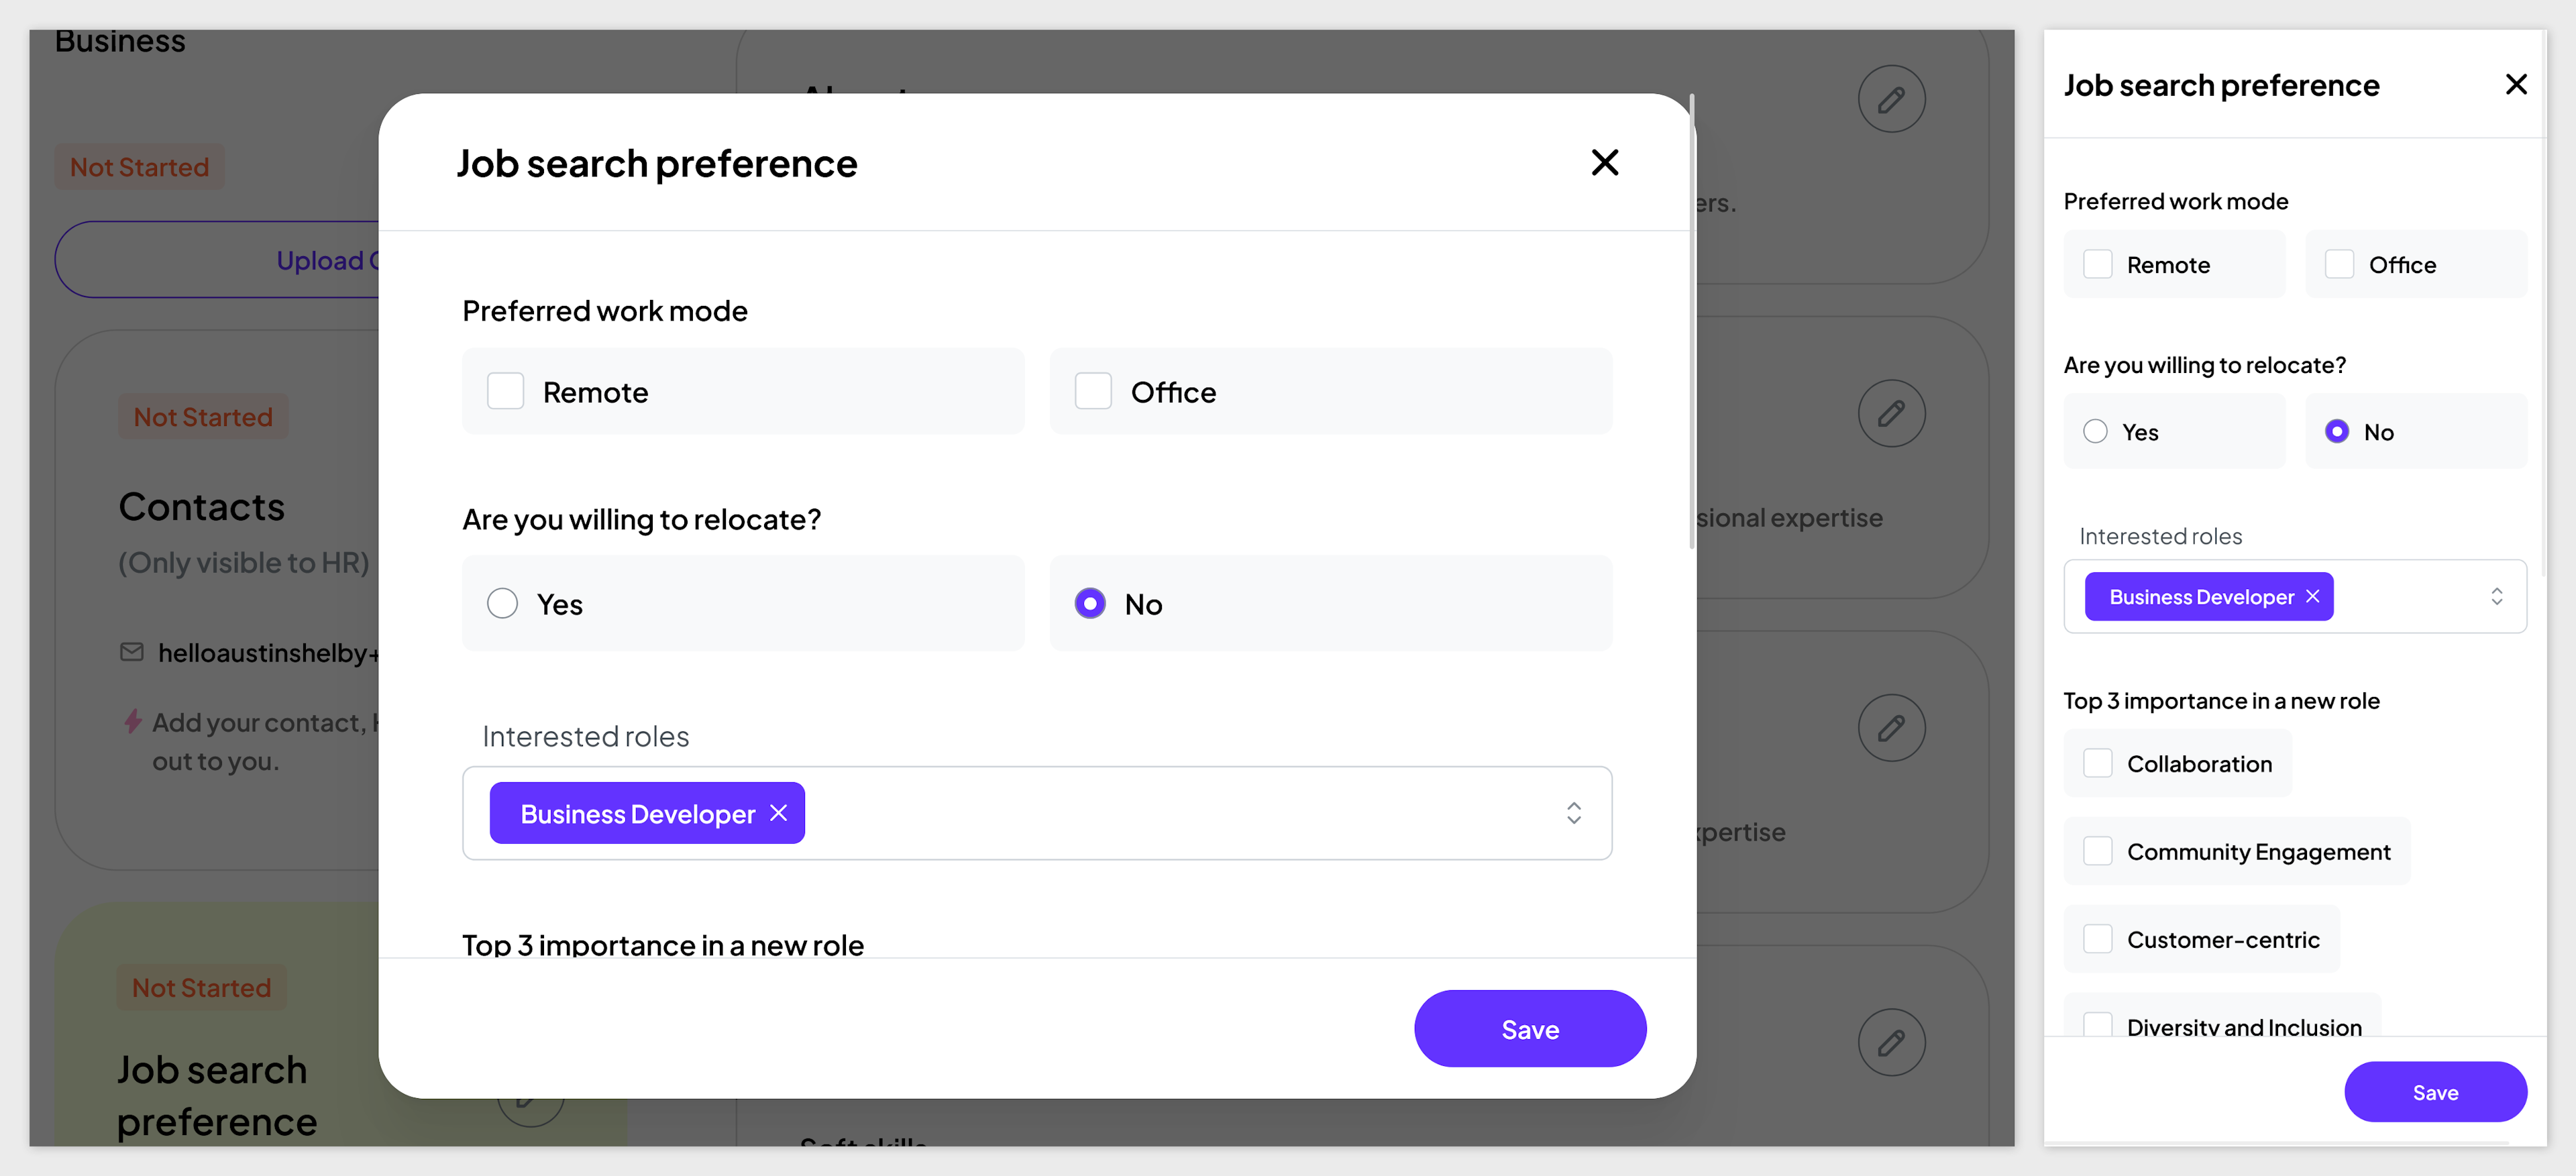Click the Job search preference card title in background
The width and height of the screenshot is (2576, 1176).
[217, 1096]
